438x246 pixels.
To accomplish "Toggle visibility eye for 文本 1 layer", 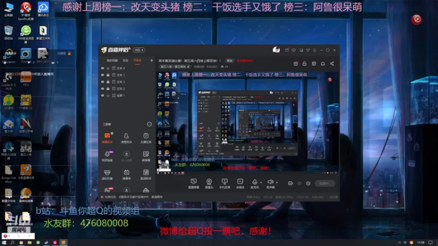I will [x=102, y=75].
